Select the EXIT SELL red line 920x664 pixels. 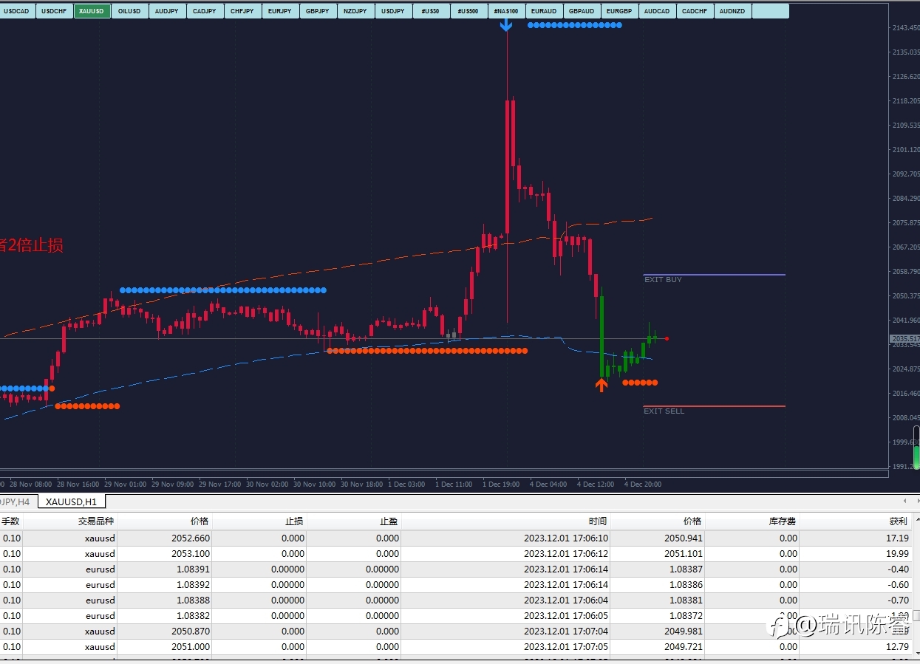click(714, 406)
